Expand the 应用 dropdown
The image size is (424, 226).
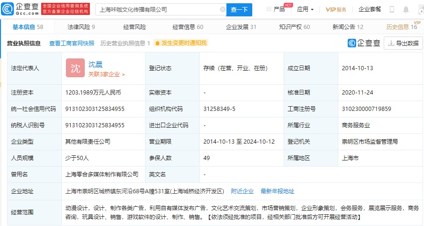[x=305, y=9]
